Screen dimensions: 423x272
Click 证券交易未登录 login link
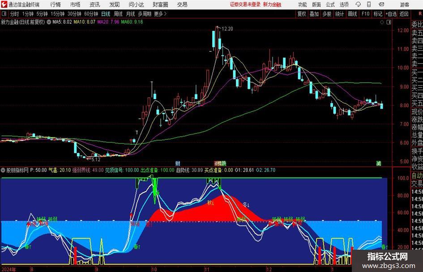(x=245, y=4)
